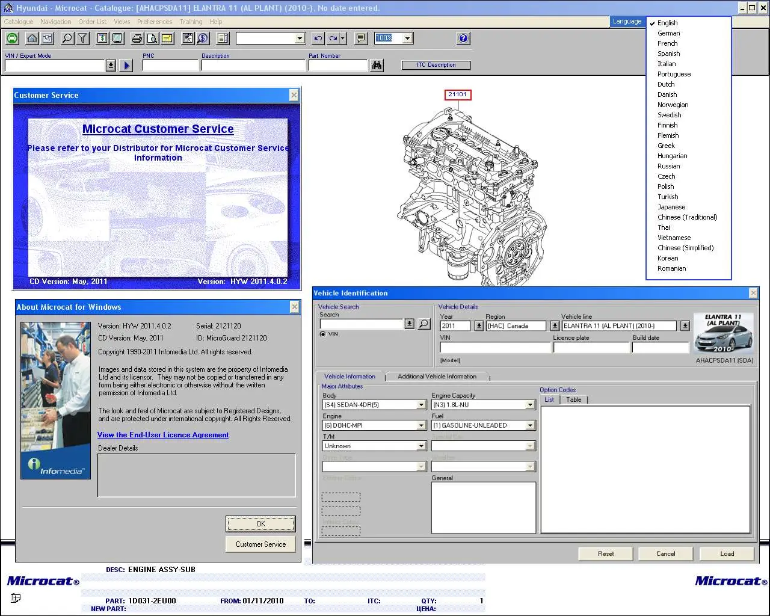770x616 pixels.
Task: Click OK in About Microcat dialog
Action: (260, 524)
